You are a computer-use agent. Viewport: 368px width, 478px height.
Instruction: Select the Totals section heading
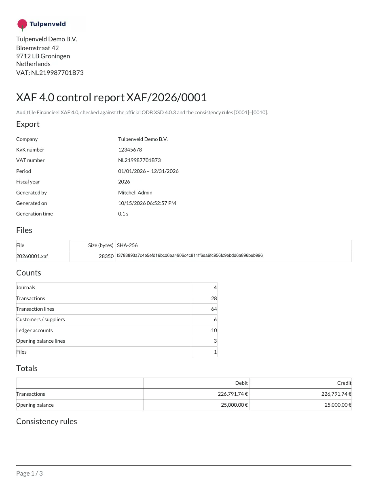pos(27,369)
